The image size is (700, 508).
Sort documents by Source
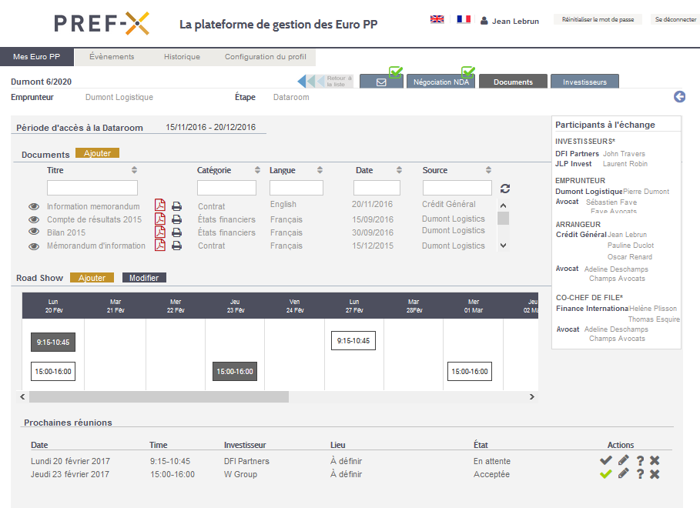(x=489, y=170)
